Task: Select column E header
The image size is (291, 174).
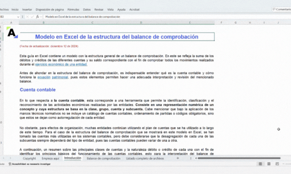Action: 190,23
